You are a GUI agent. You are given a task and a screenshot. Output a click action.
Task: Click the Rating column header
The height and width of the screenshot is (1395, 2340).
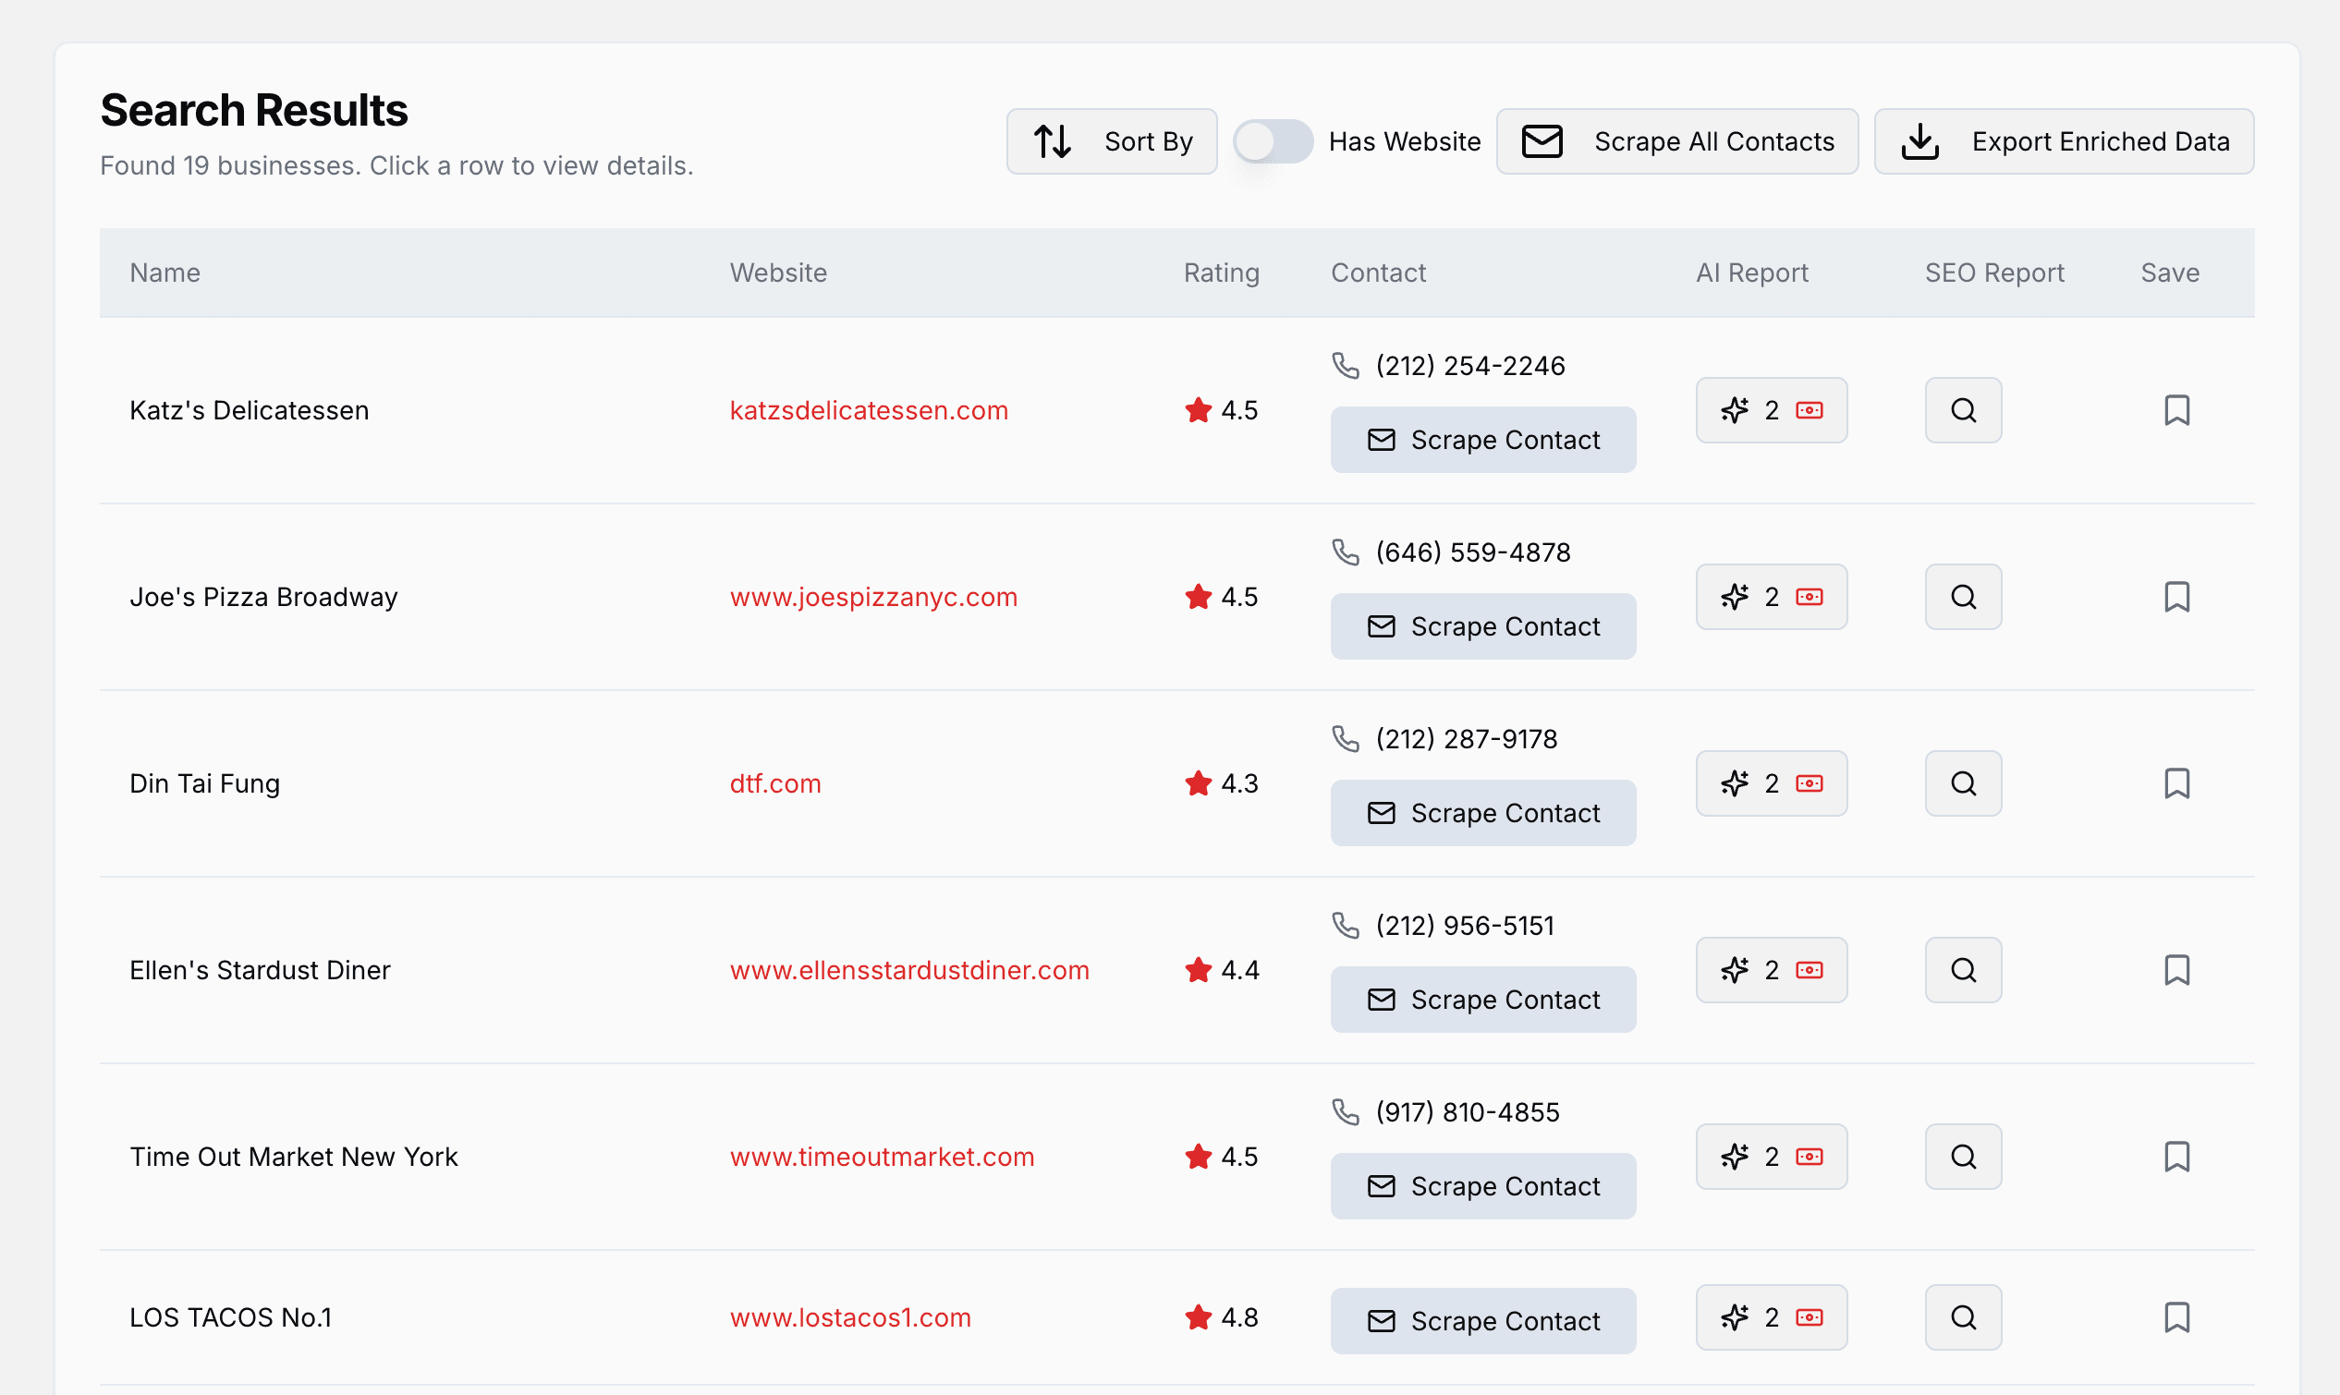(1220, 273)
